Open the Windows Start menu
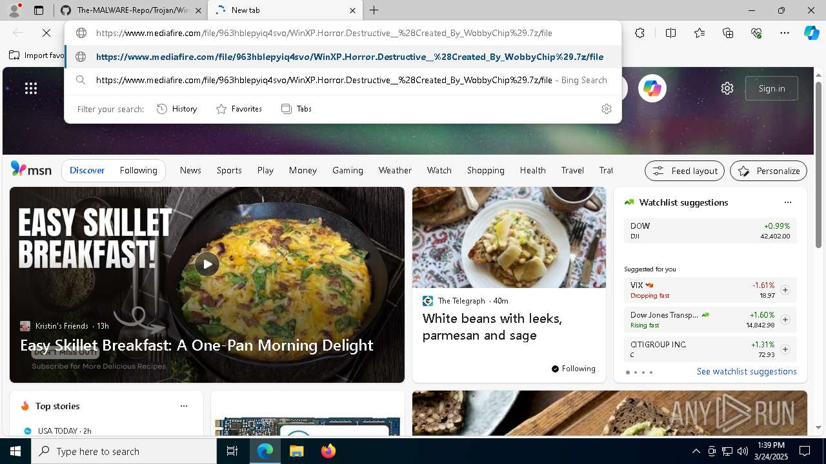This screenshot has width=826, height=464. point(15,451)
